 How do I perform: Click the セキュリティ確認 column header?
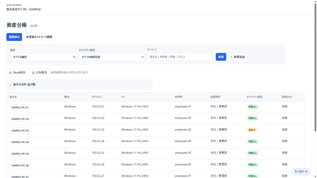[255, 97]
